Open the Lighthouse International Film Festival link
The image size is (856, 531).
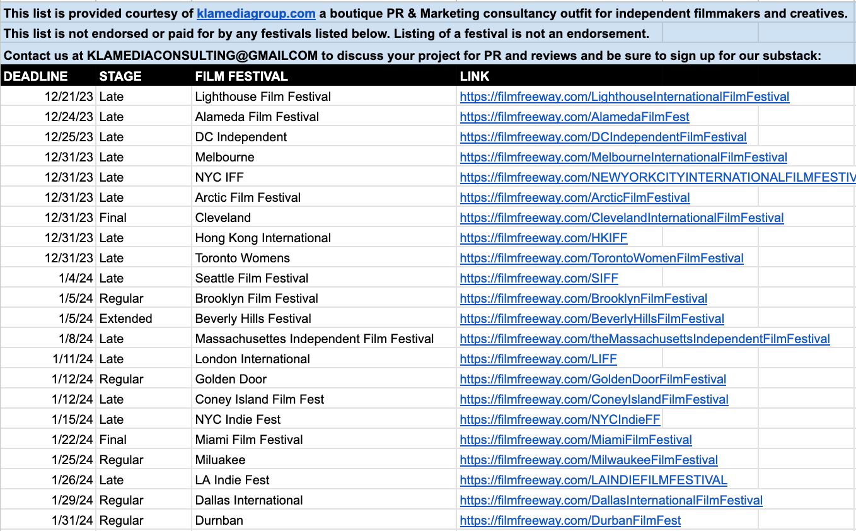[625, 96]
